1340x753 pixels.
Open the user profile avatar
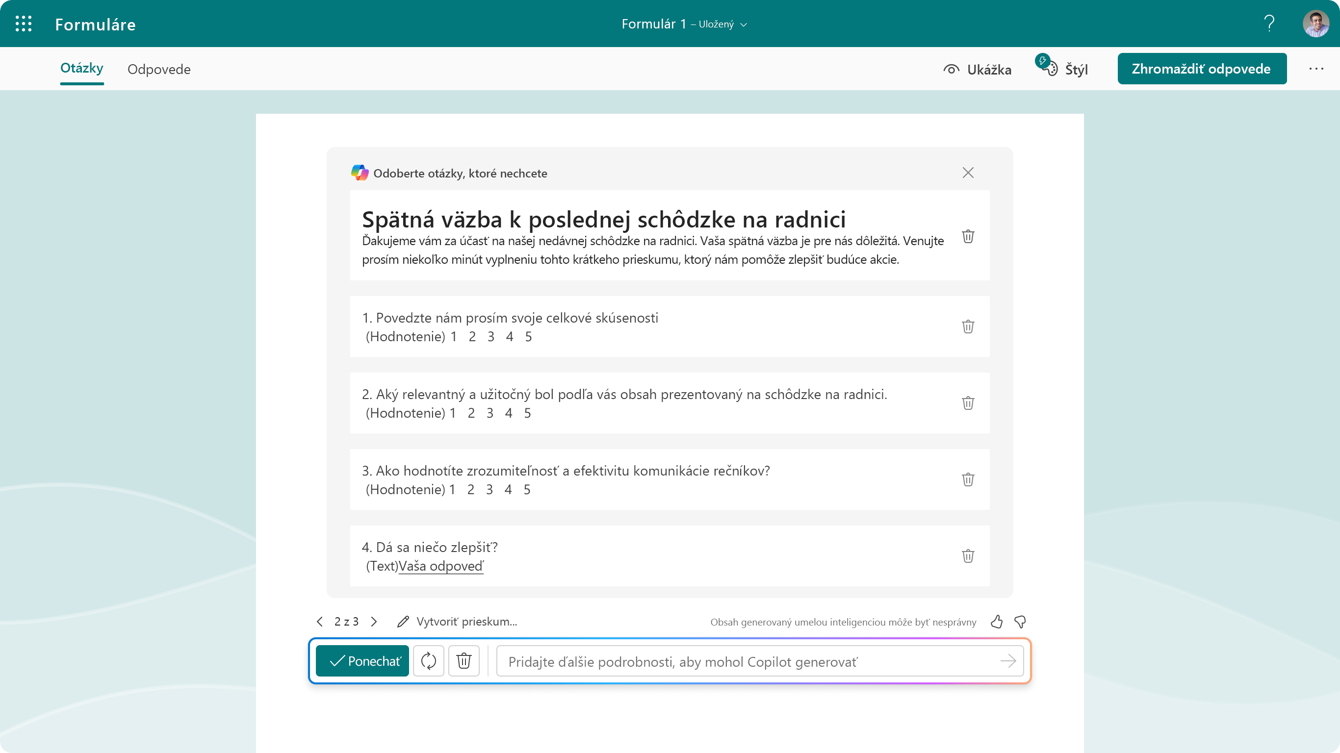(x=1316, y=24)
